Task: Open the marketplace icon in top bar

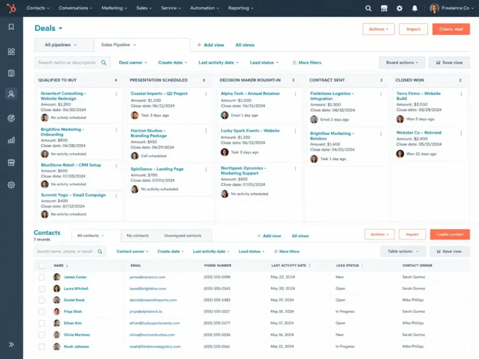Action: pyautogui.click(x=384, y=8)
